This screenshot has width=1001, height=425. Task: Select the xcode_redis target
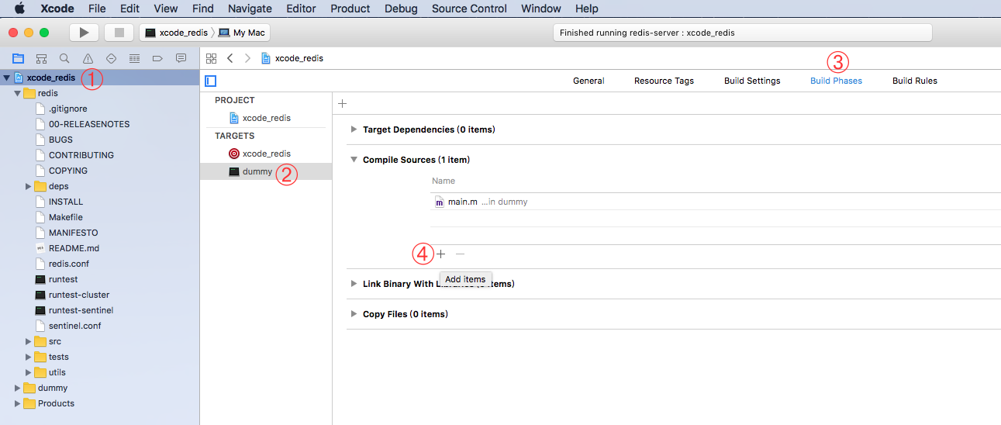point(266,154)
